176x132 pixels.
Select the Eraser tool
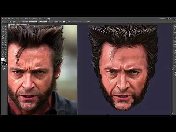[x=5, y=38]
